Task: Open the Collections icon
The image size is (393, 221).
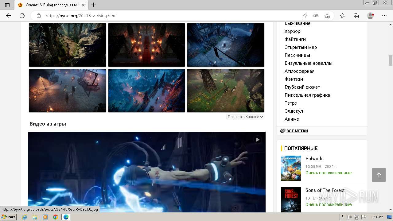Action: [x=356, y=16]
